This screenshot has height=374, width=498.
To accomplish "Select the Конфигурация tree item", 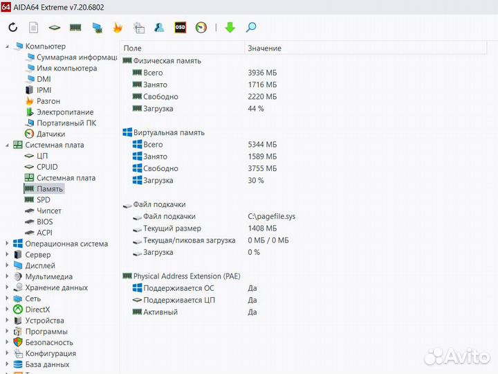I will click(45, 353).
